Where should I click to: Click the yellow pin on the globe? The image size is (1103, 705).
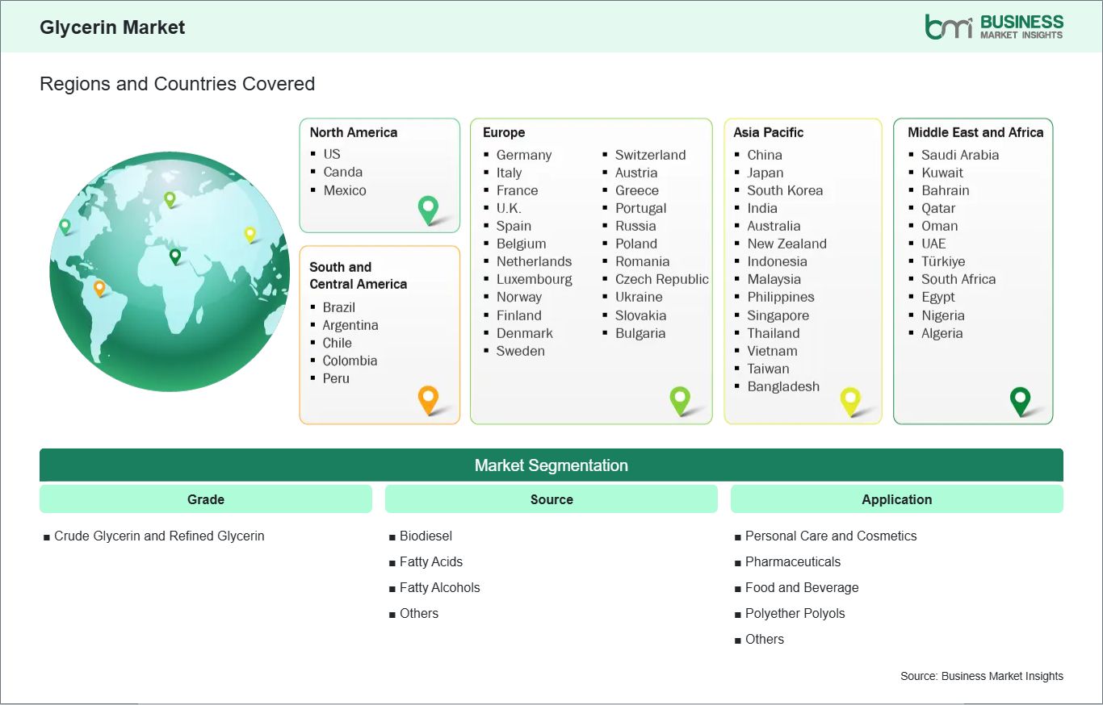[250, 234]
